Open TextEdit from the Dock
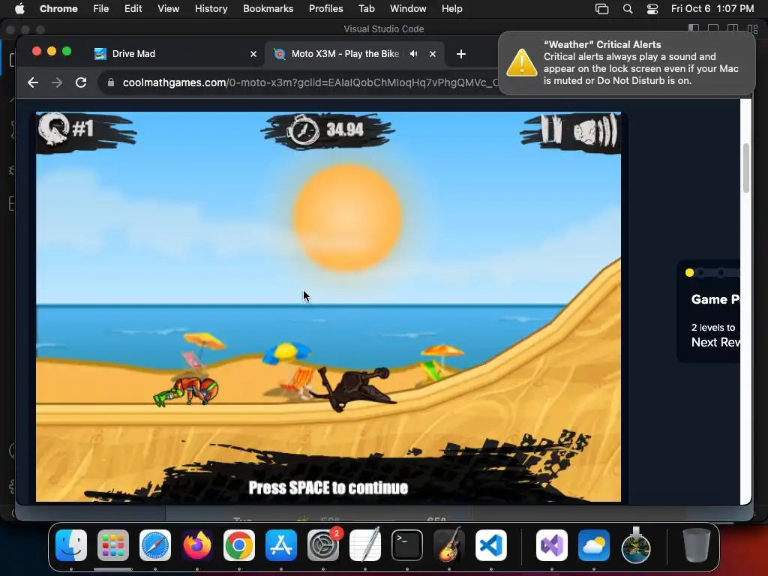 [x=365, y=545]
